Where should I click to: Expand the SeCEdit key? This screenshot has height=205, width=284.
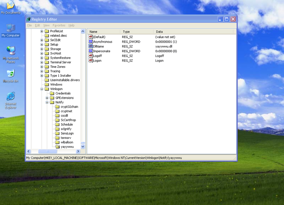[42, 40]
